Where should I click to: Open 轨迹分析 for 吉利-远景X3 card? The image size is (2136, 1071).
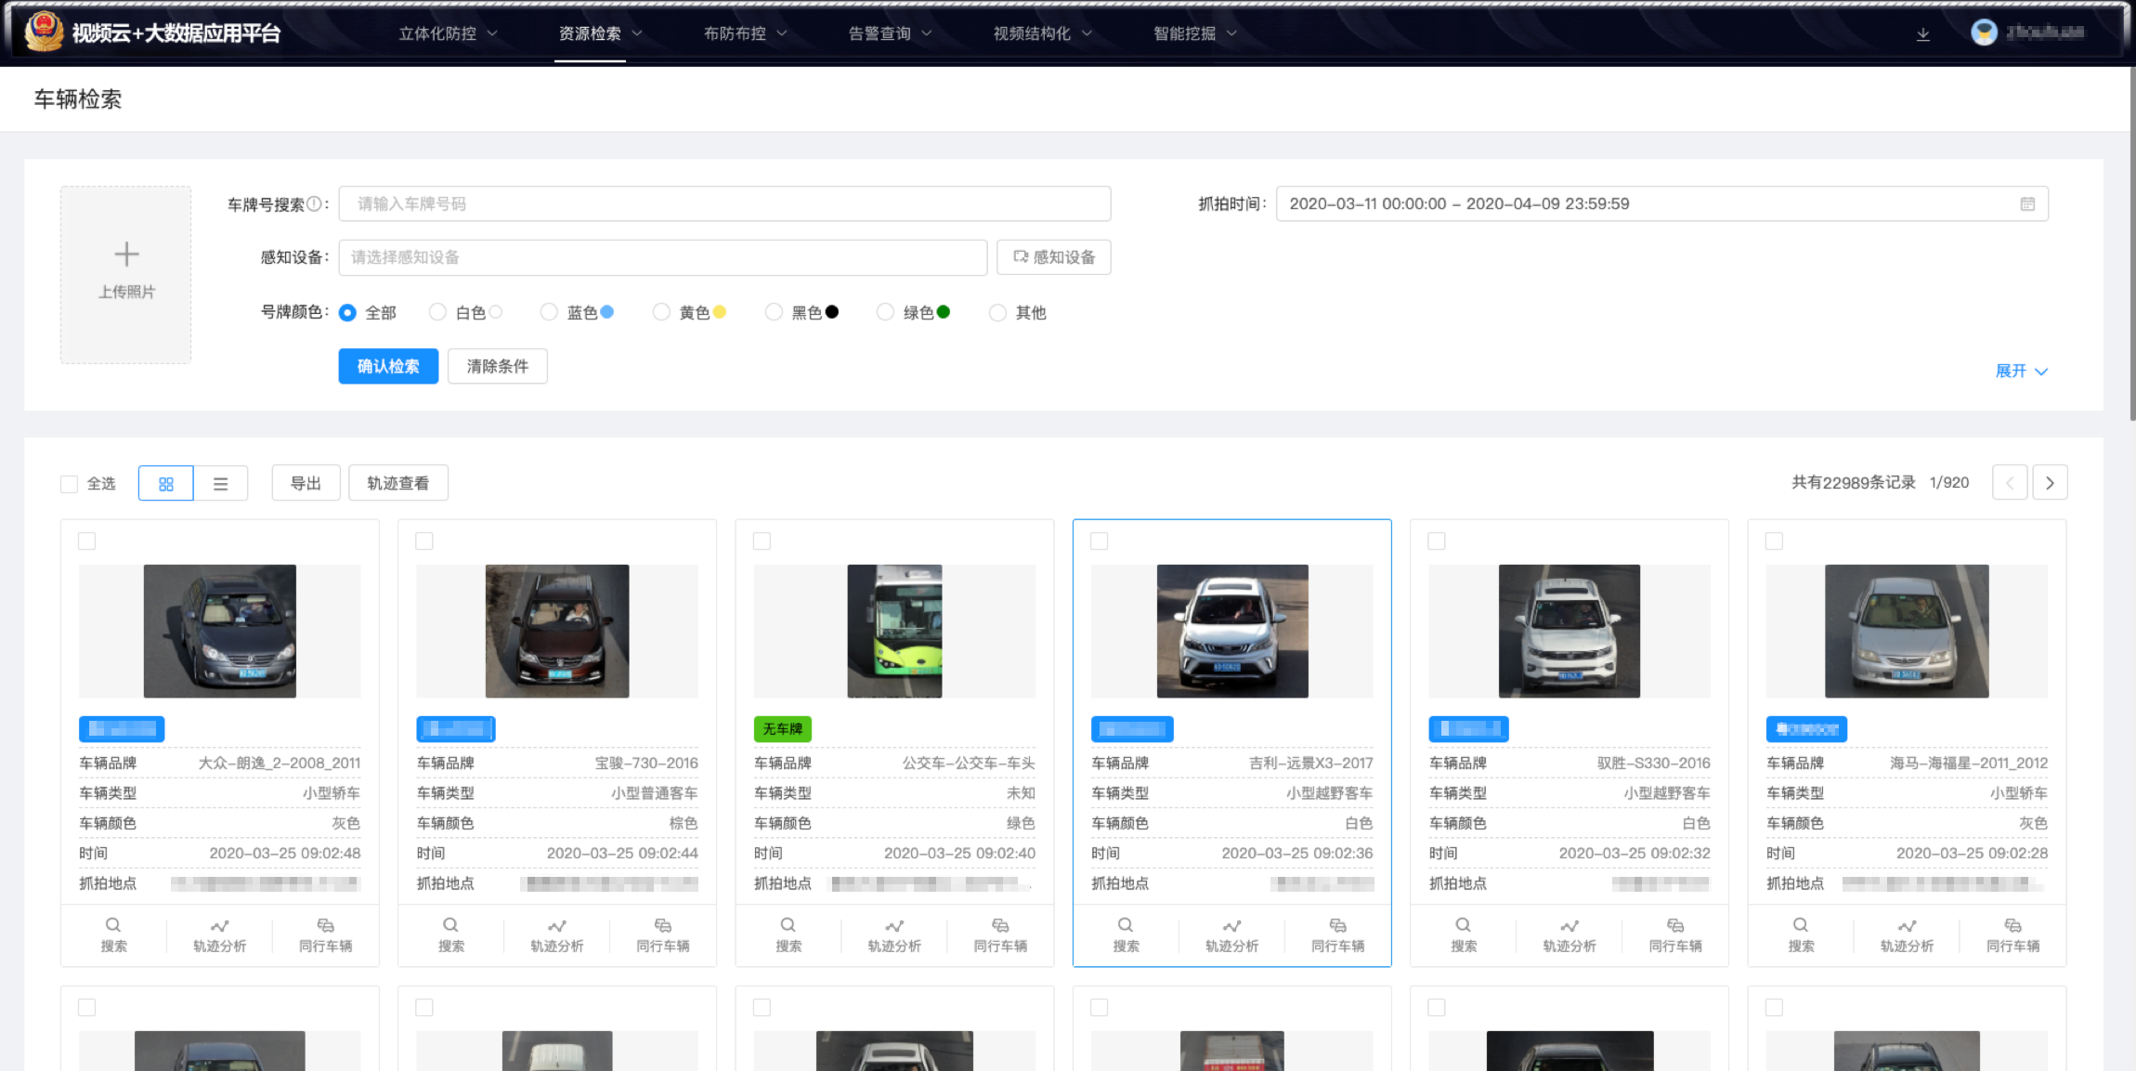pos(1231,934)
